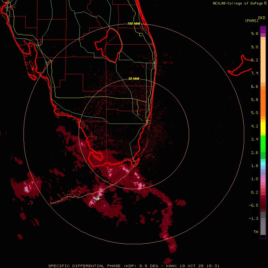This screenshot has height=268, width=268.
Task: Click the '19 OCT 25' date text
Action: click(191, 266)
